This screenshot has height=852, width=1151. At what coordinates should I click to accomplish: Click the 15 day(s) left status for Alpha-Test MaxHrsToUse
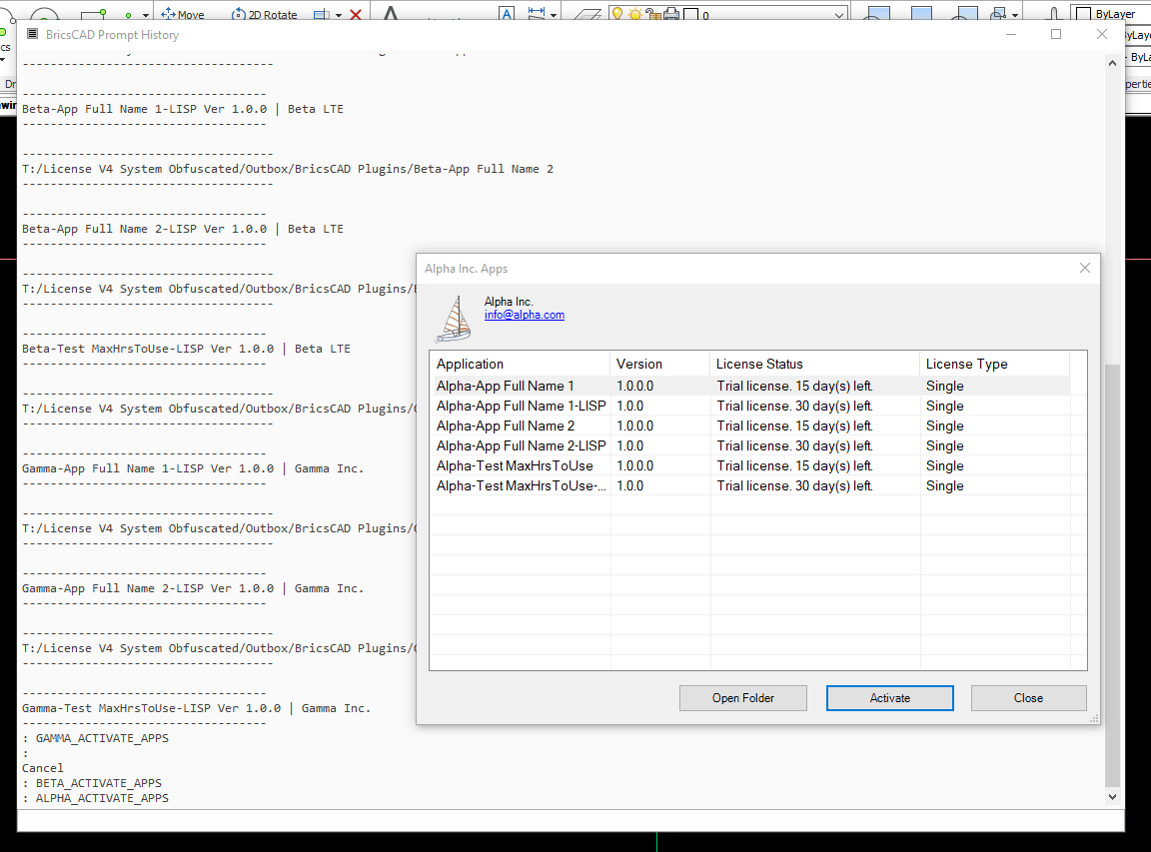click(795, 466)
